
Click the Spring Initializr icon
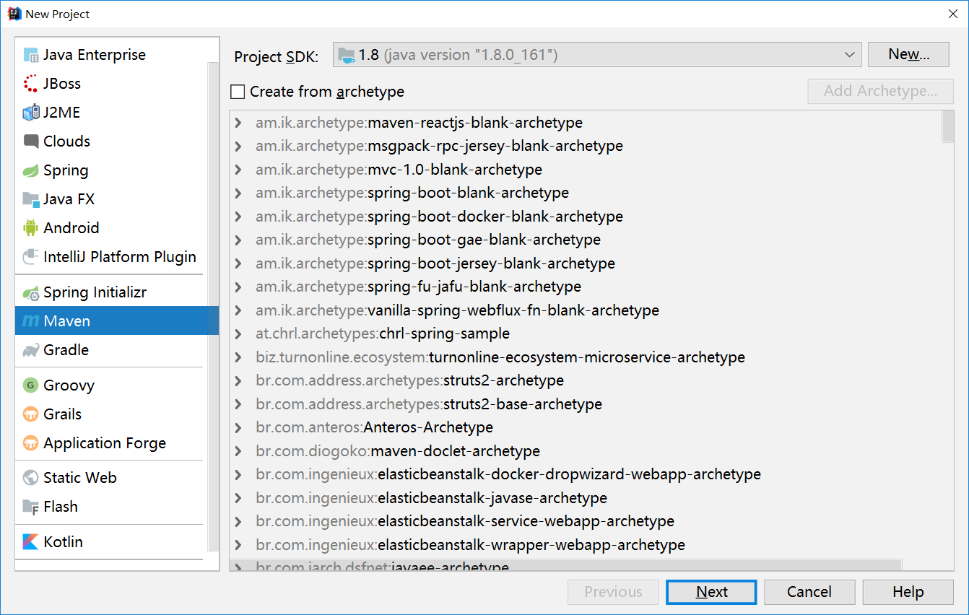tap(31, 292)
